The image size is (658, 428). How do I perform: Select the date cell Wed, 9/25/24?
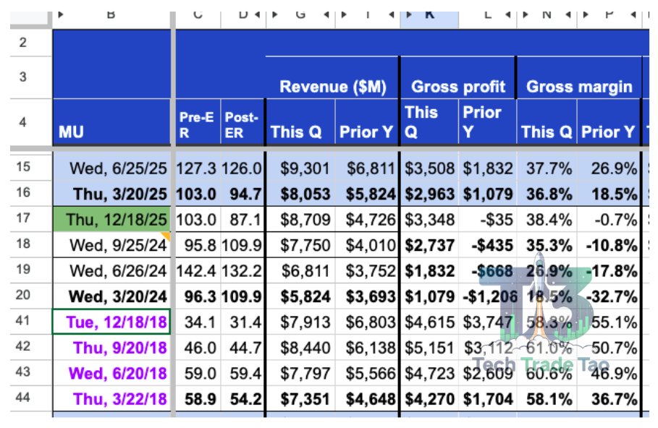click(x=111, y=245)
